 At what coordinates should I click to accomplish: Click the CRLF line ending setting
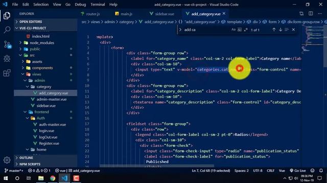point(270,171)
